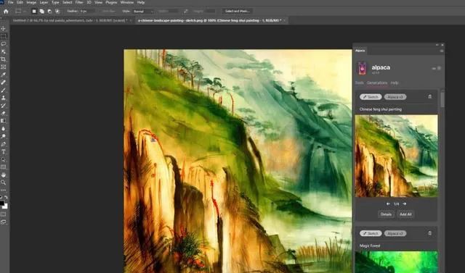The height and width of the screenshot is (273, 465).
Task: Select the Blur tool
Action: (3, 128)
